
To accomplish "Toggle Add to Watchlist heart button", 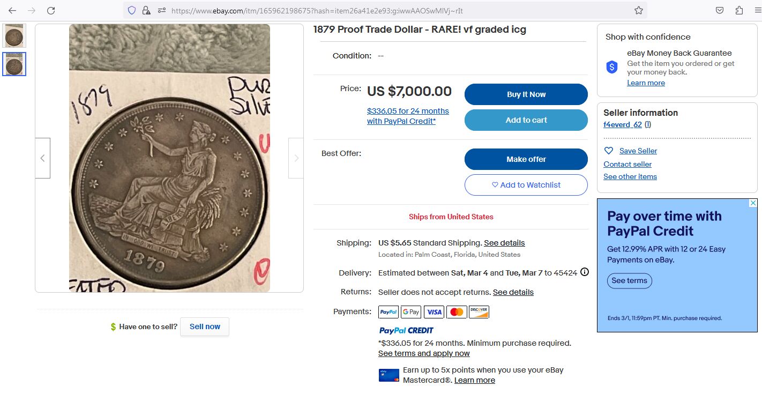I will tap(526, 185).
